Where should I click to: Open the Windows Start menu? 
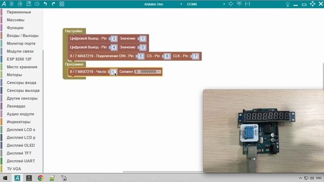[x=5, y=178]
